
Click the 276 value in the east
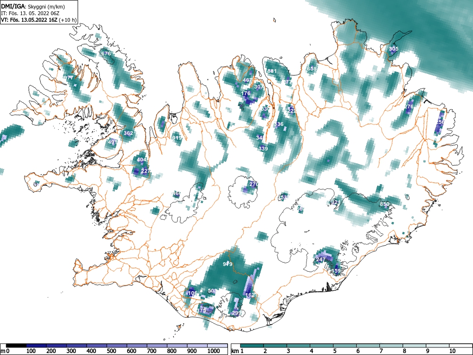[x=409, y=106]
